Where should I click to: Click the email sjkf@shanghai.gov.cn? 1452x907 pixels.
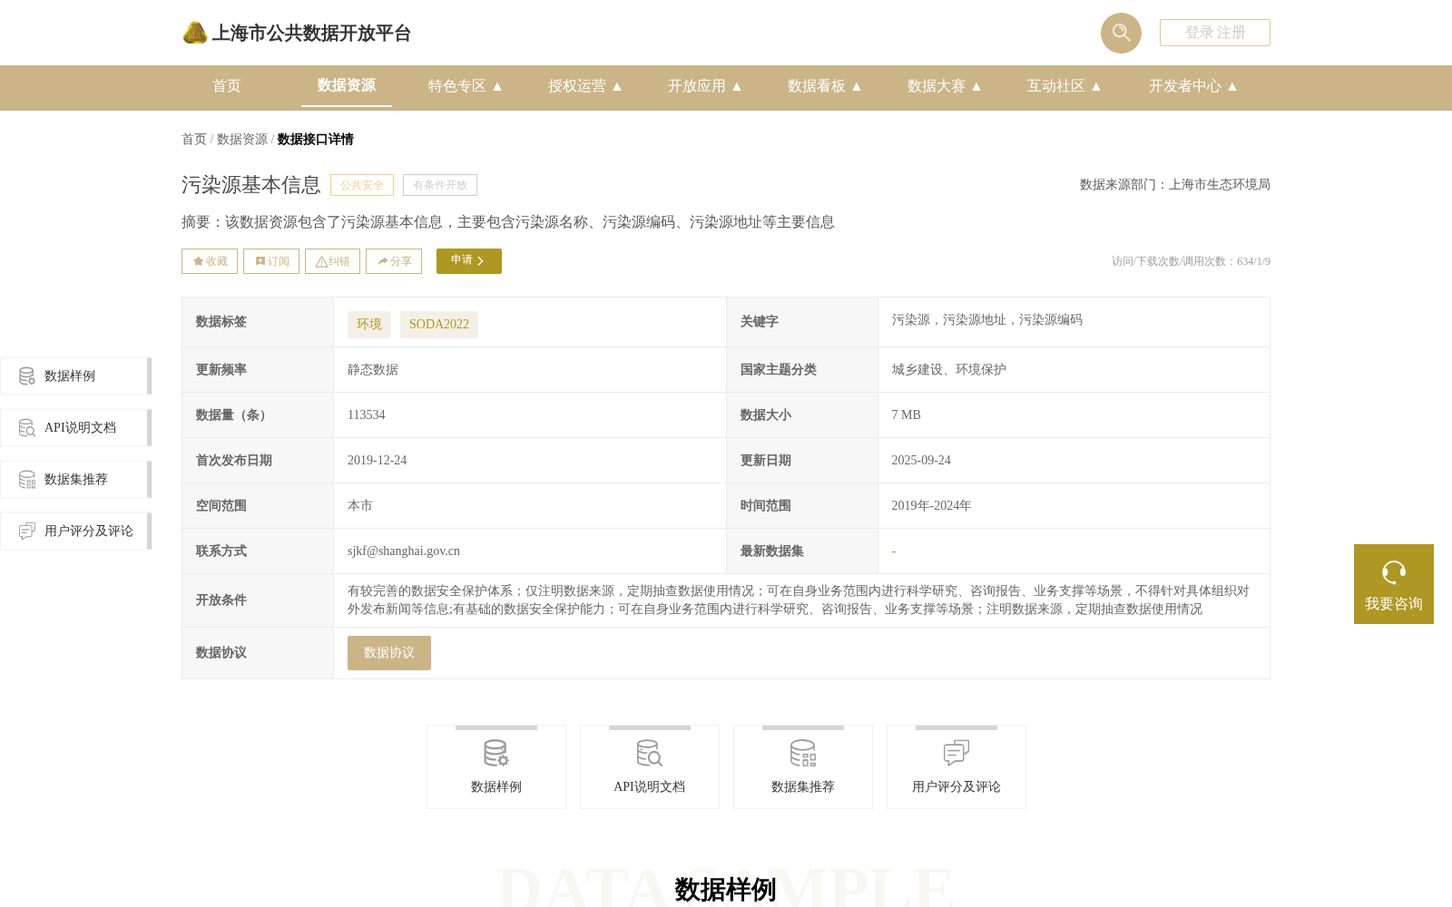pos(404,551)
